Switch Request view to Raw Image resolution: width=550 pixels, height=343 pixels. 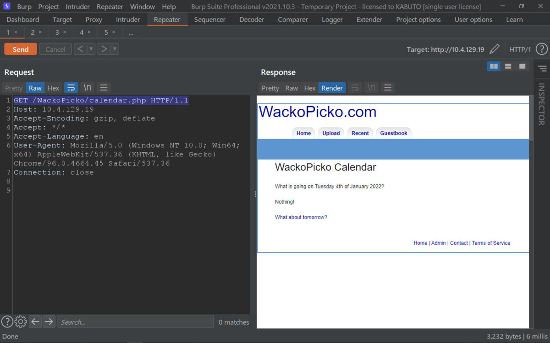35,88
